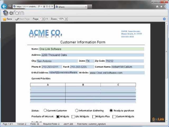Select Current Customer radio button
169x127 pixels.
pos(45,110)
